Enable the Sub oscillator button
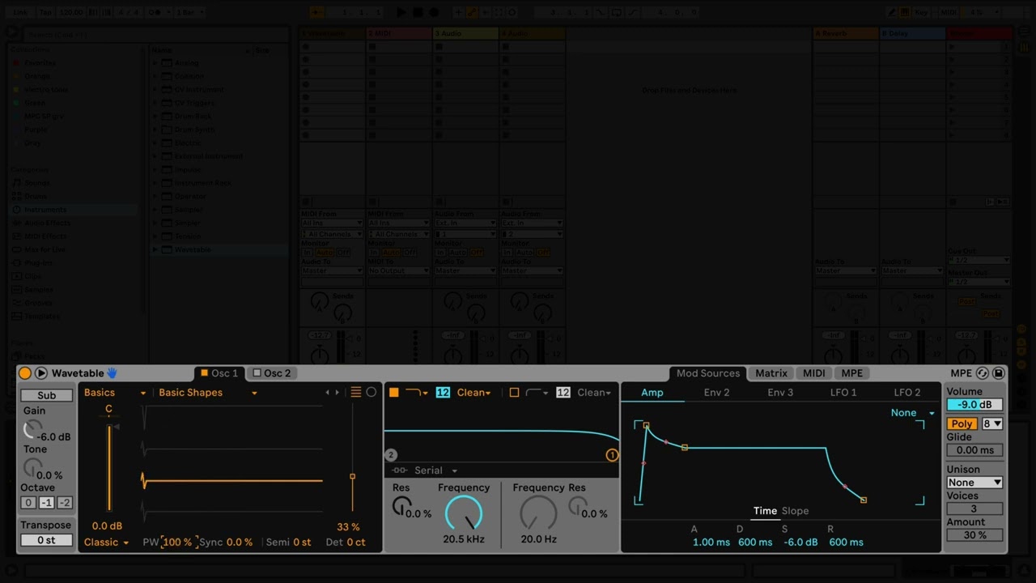 pyautogui.click(x=47, y=395)
